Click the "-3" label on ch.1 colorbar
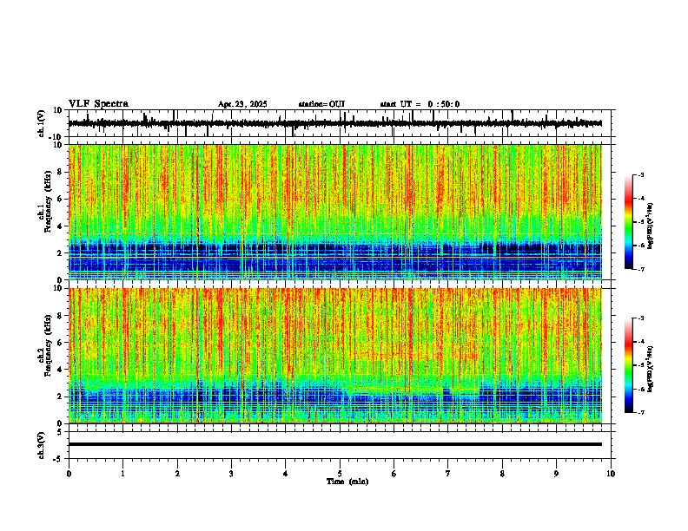The width and height of the screenshot is (688, 531). [x=641, y=175]
